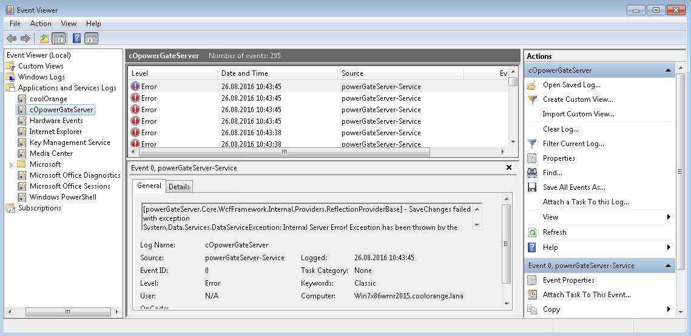Collapse the Event 0 actions section
Screen dimensions: 691x336
click(x=668, y=266)
